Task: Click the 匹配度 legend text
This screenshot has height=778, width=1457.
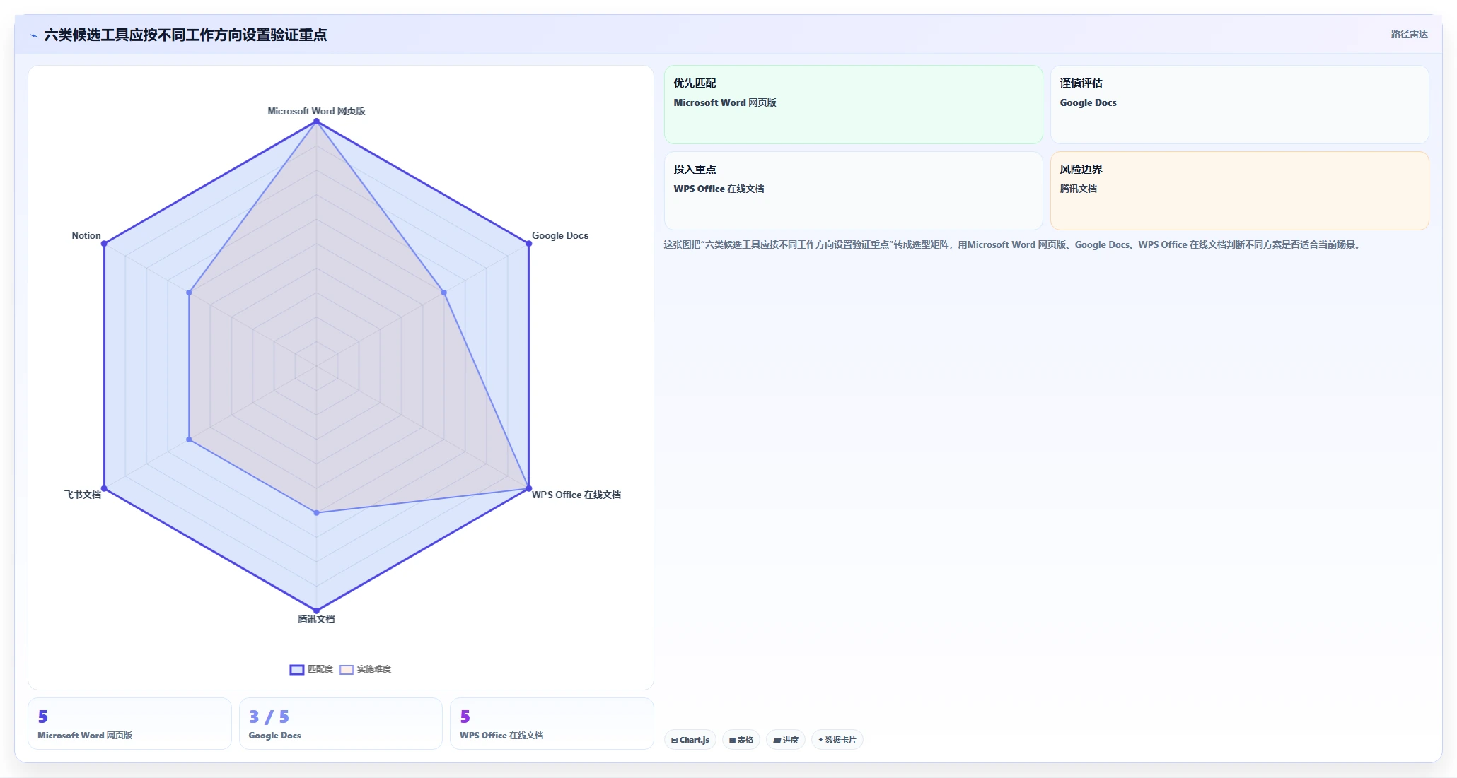Action: [320, 669]
